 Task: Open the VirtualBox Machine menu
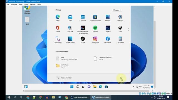point(14,4)
